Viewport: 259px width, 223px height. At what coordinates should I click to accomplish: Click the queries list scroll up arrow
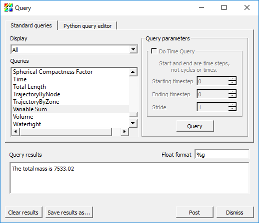point(133,72)
